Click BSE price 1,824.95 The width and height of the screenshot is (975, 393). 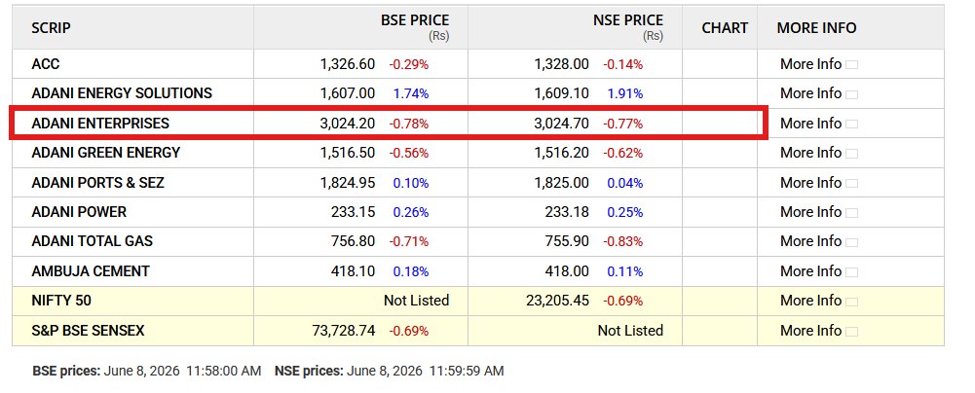coord(348,183)
